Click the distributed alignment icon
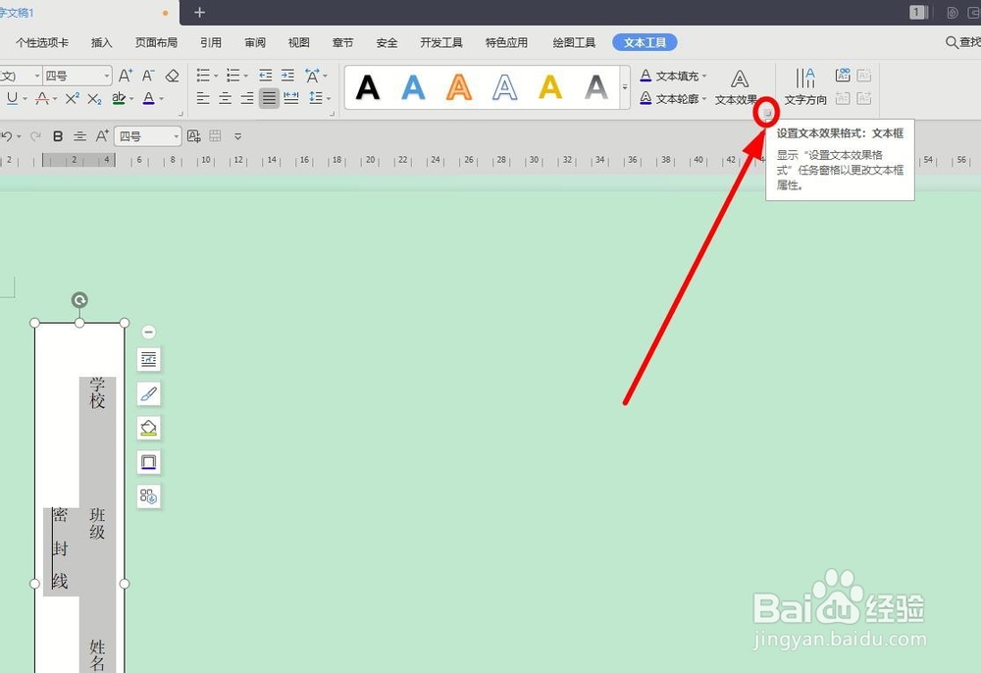 [291, 98]
